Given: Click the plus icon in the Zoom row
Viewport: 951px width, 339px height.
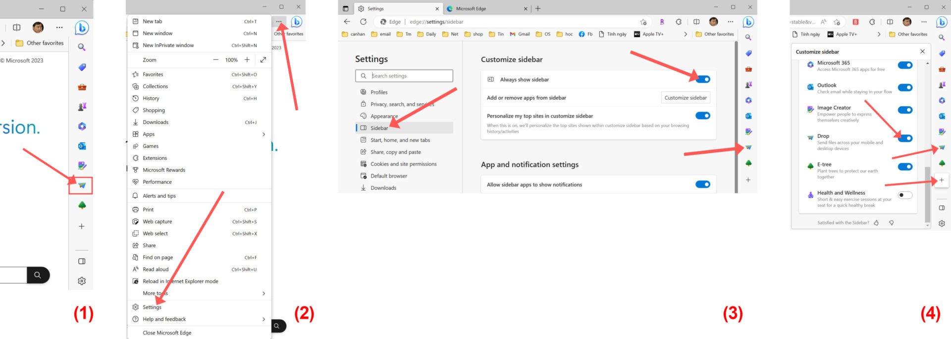Looking at the screenshot, I should [247, 60].
